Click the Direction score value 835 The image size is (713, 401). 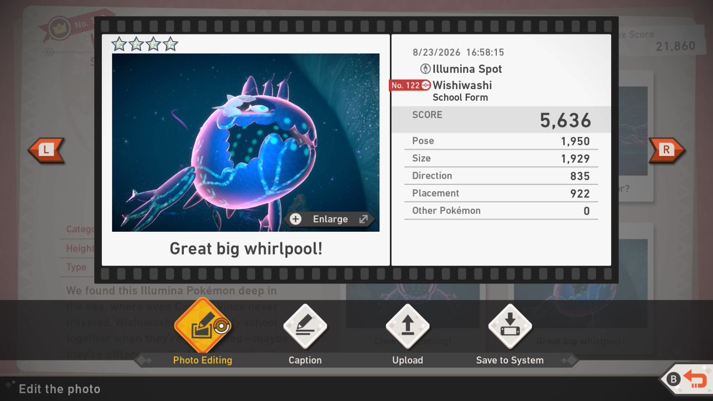(580, 176)
